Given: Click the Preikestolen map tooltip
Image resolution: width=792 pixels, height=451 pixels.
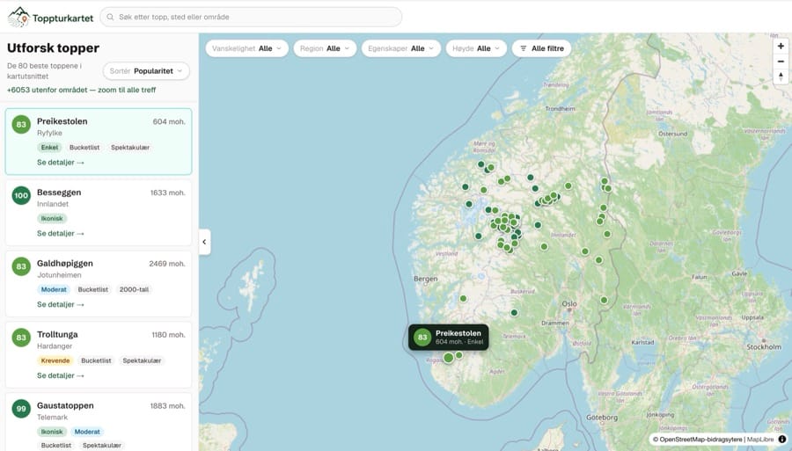Looking at the screenshot, I should [x=449, y=338].
